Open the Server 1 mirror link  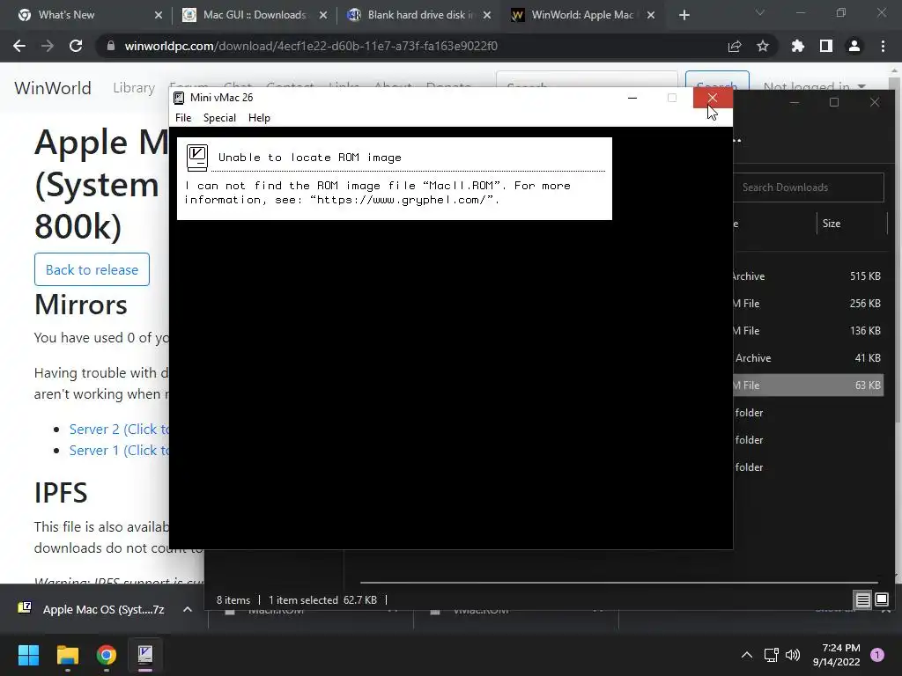coord(120,451)
